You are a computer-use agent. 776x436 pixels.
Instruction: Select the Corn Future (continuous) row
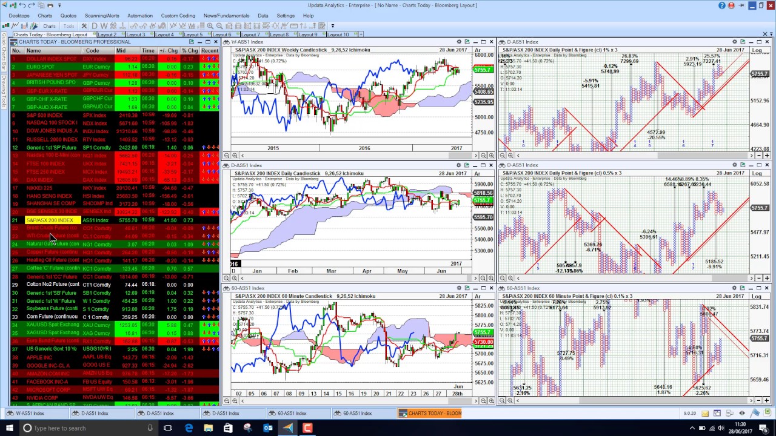115,317
